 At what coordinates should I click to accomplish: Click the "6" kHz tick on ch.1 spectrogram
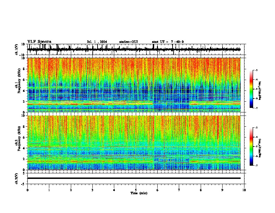tap(24, 80)
